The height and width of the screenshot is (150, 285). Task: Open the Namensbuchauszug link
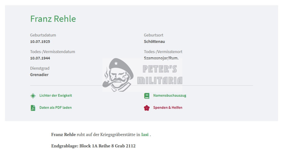[169, 95]
